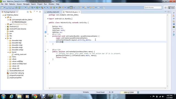This screenshot has height=99, width=176.
Task: Maximize the editor area
Action: pos(169,12)
